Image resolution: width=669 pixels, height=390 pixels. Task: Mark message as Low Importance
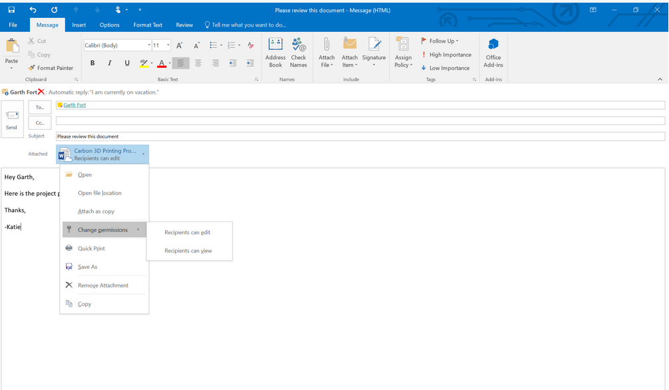pos(445,68)
